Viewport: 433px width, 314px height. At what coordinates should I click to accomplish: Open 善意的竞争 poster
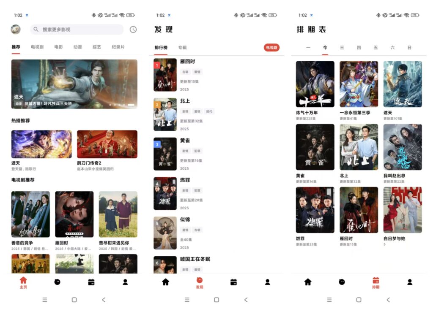30,214
